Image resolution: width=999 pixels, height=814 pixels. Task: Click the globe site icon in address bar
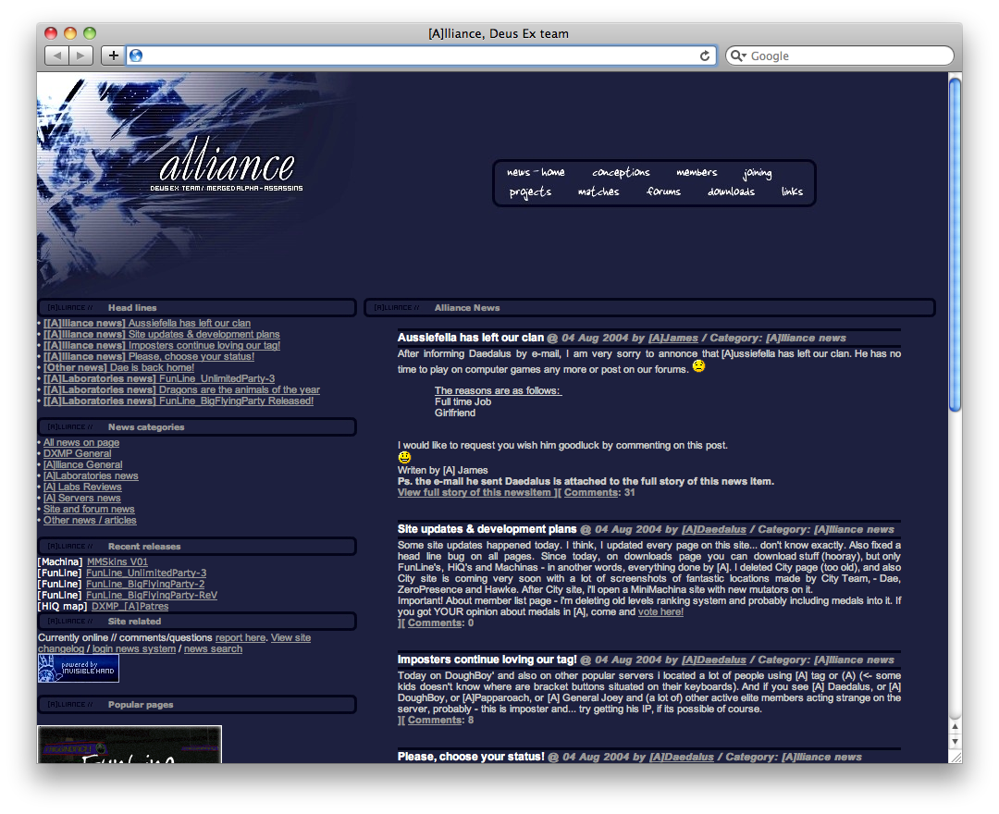tap(136, 56)
